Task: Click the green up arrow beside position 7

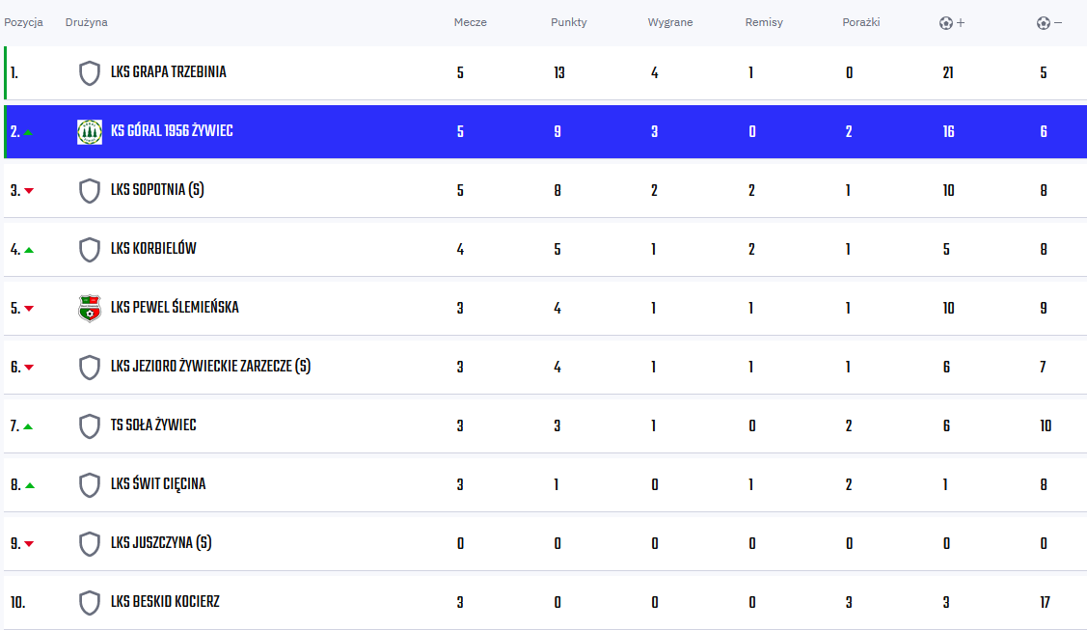Action: pos(28,427)
